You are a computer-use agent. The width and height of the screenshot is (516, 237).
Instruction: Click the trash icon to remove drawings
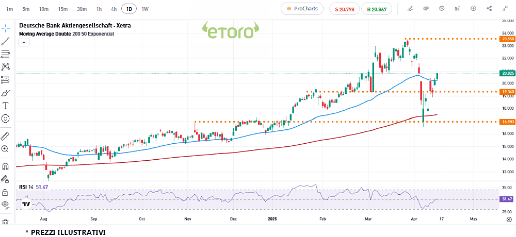(5, 222)
